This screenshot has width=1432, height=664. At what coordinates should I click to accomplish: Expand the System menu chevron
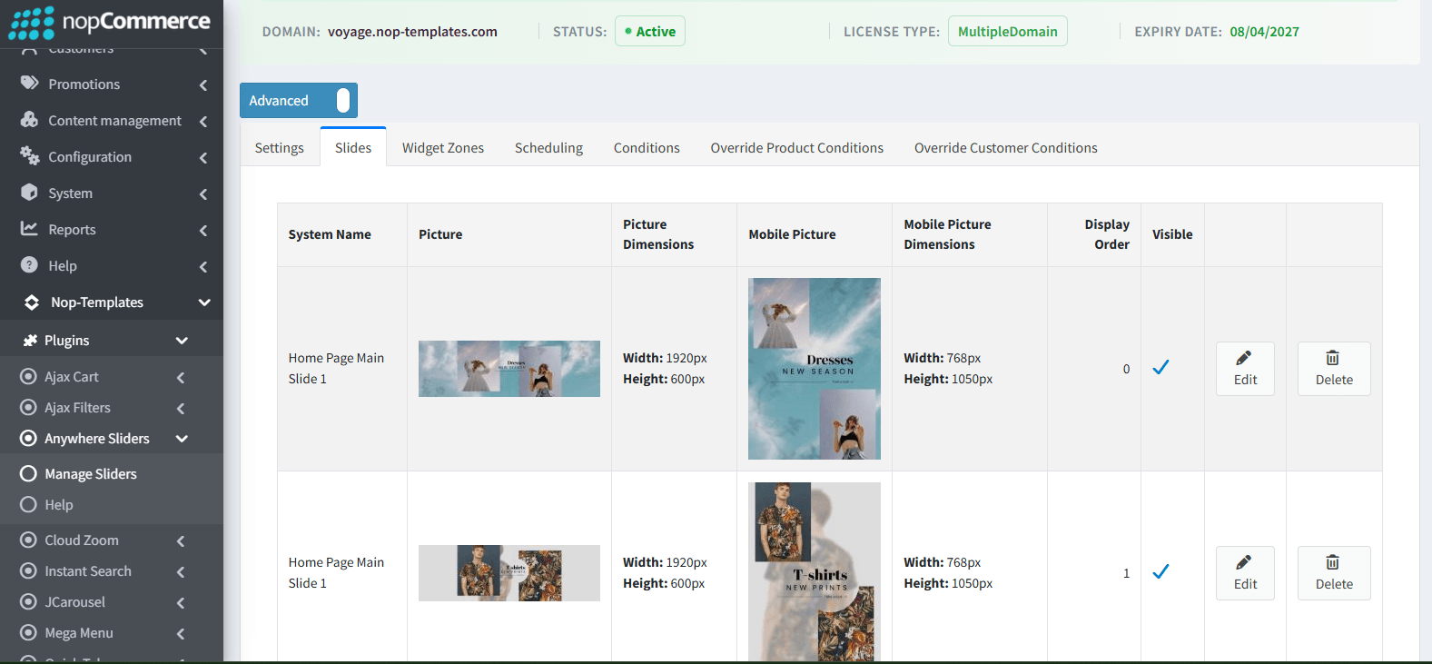202,193
